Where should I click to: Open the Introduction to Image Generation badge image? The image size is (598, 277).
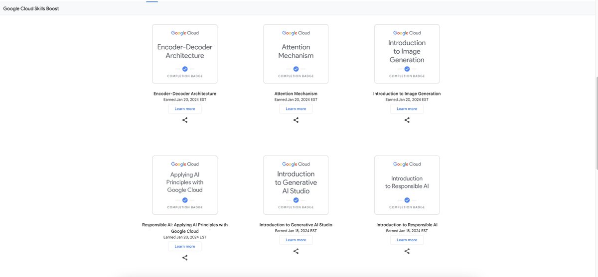click(407, 54)
